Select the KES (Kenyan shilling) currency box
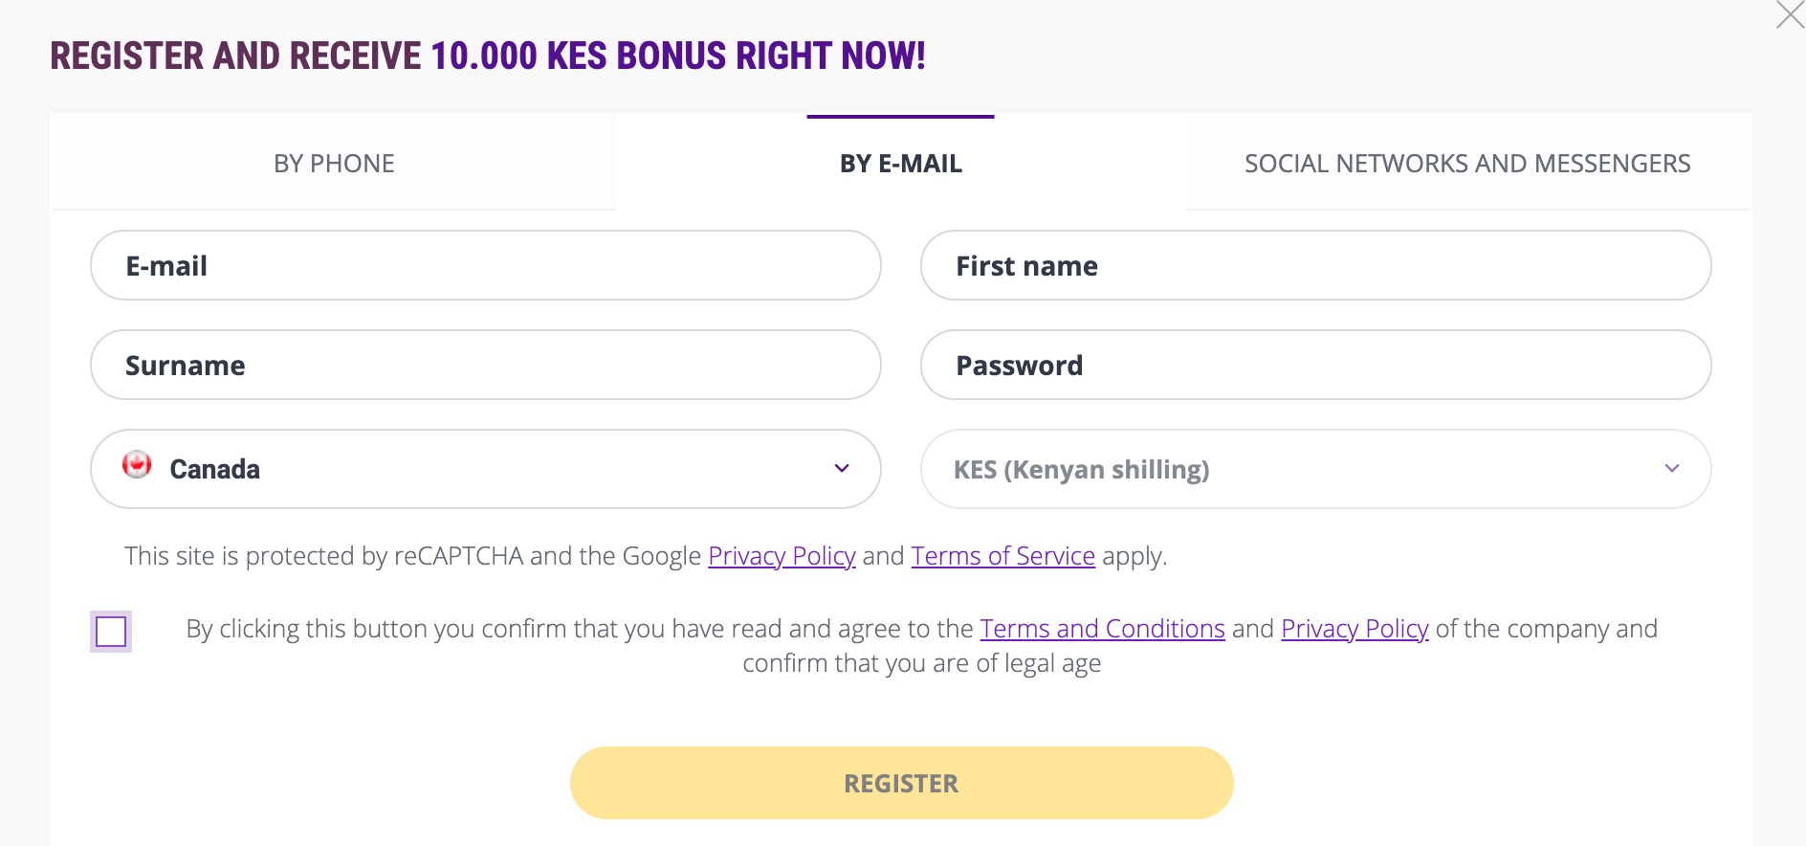The height and width of the screenshot is (846, 1806). 1315,469
